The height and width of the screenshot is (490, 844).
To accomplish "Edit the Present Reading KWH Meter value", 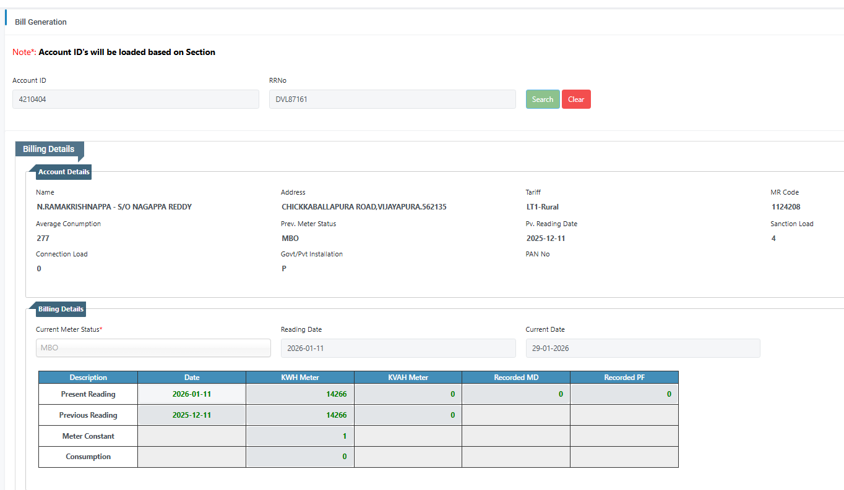I will coord(300,394).
